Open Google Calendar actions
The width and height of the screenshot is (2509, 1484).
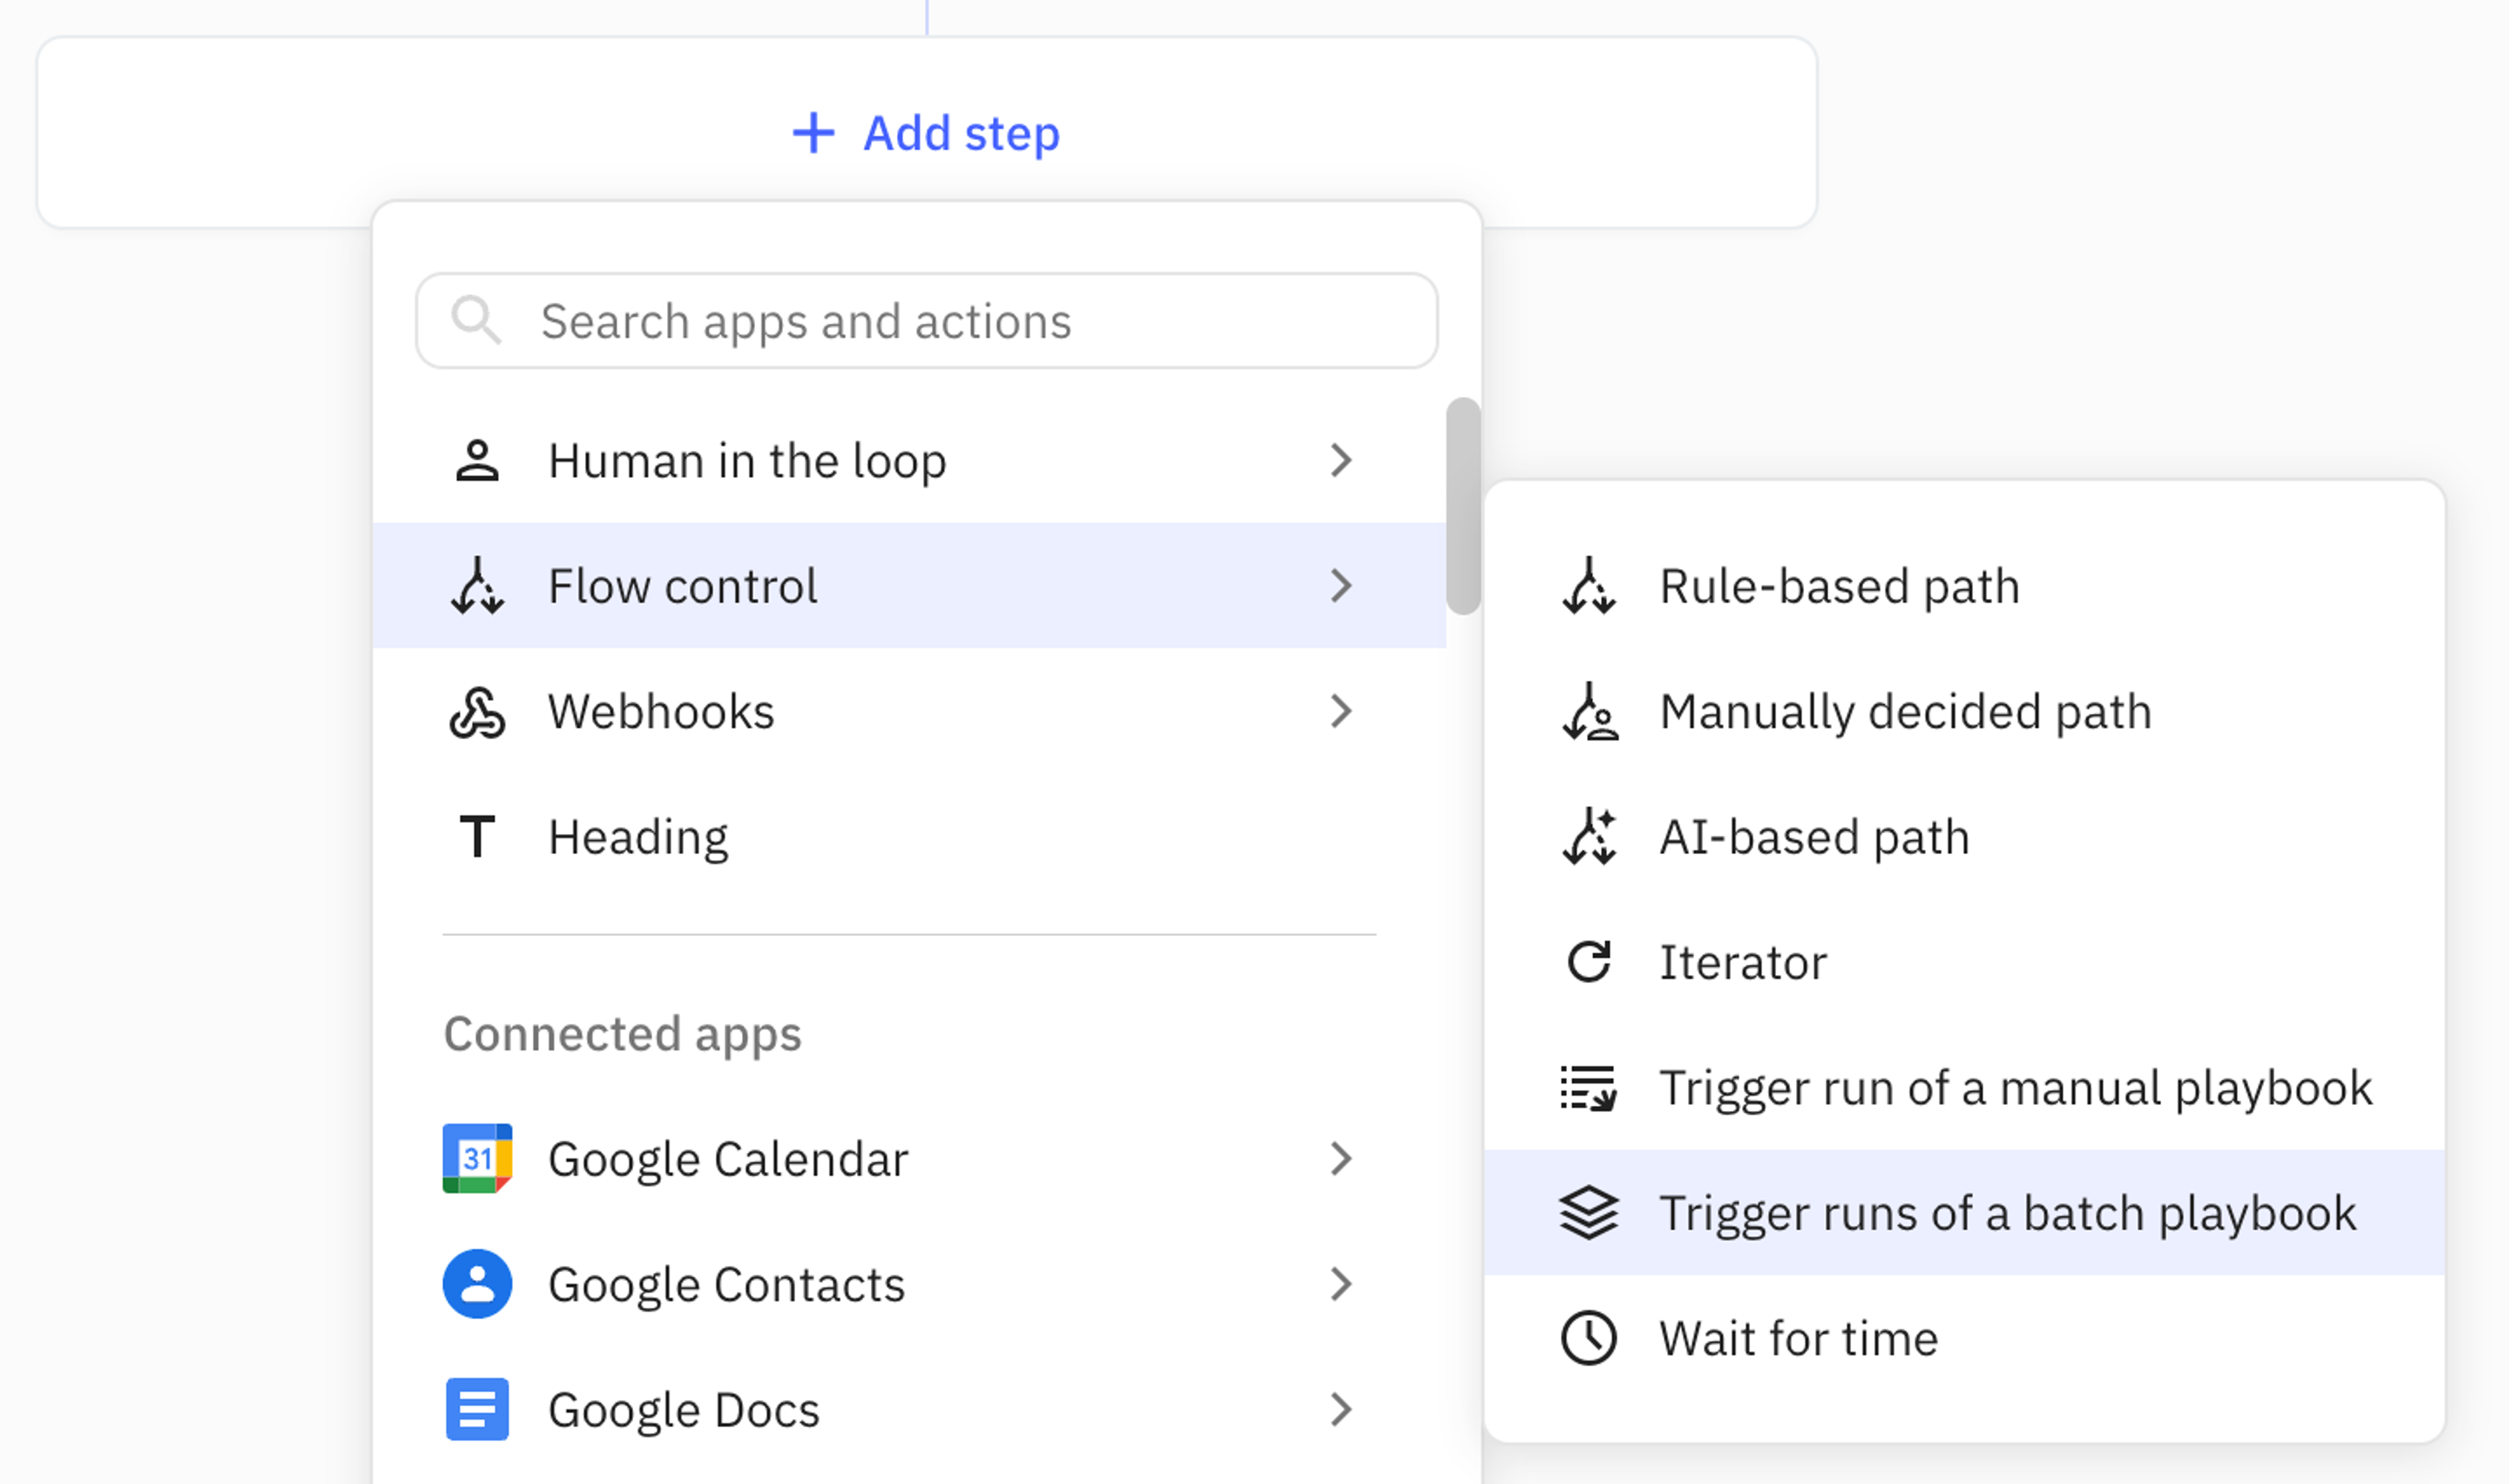point(909,1159)
